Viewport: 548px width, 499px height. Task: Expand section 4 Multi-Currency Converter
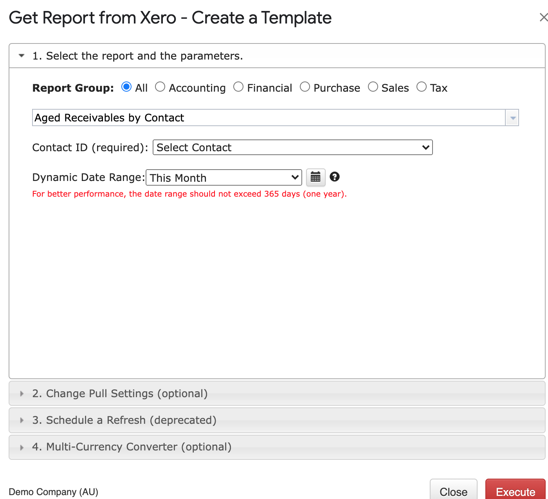click(x=277, y=447)
